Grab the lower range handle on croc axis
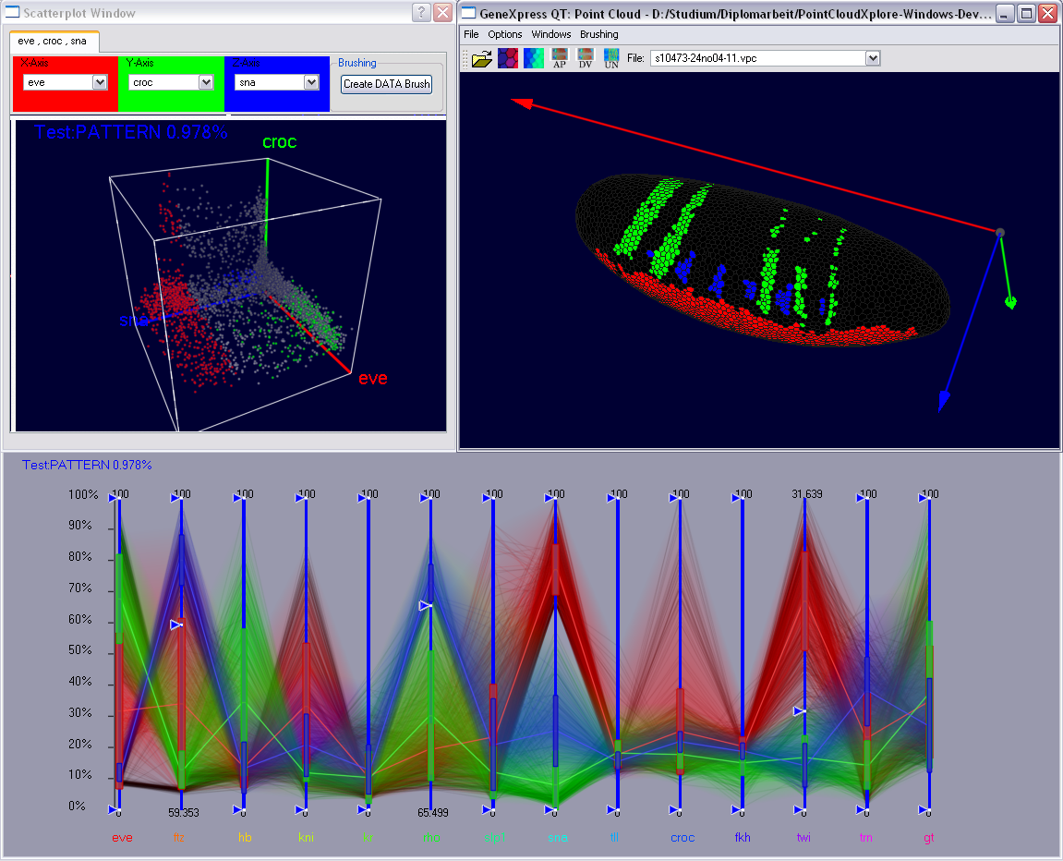The height and width of the screenshot is (861, 1063). click(x=674, y=809)
